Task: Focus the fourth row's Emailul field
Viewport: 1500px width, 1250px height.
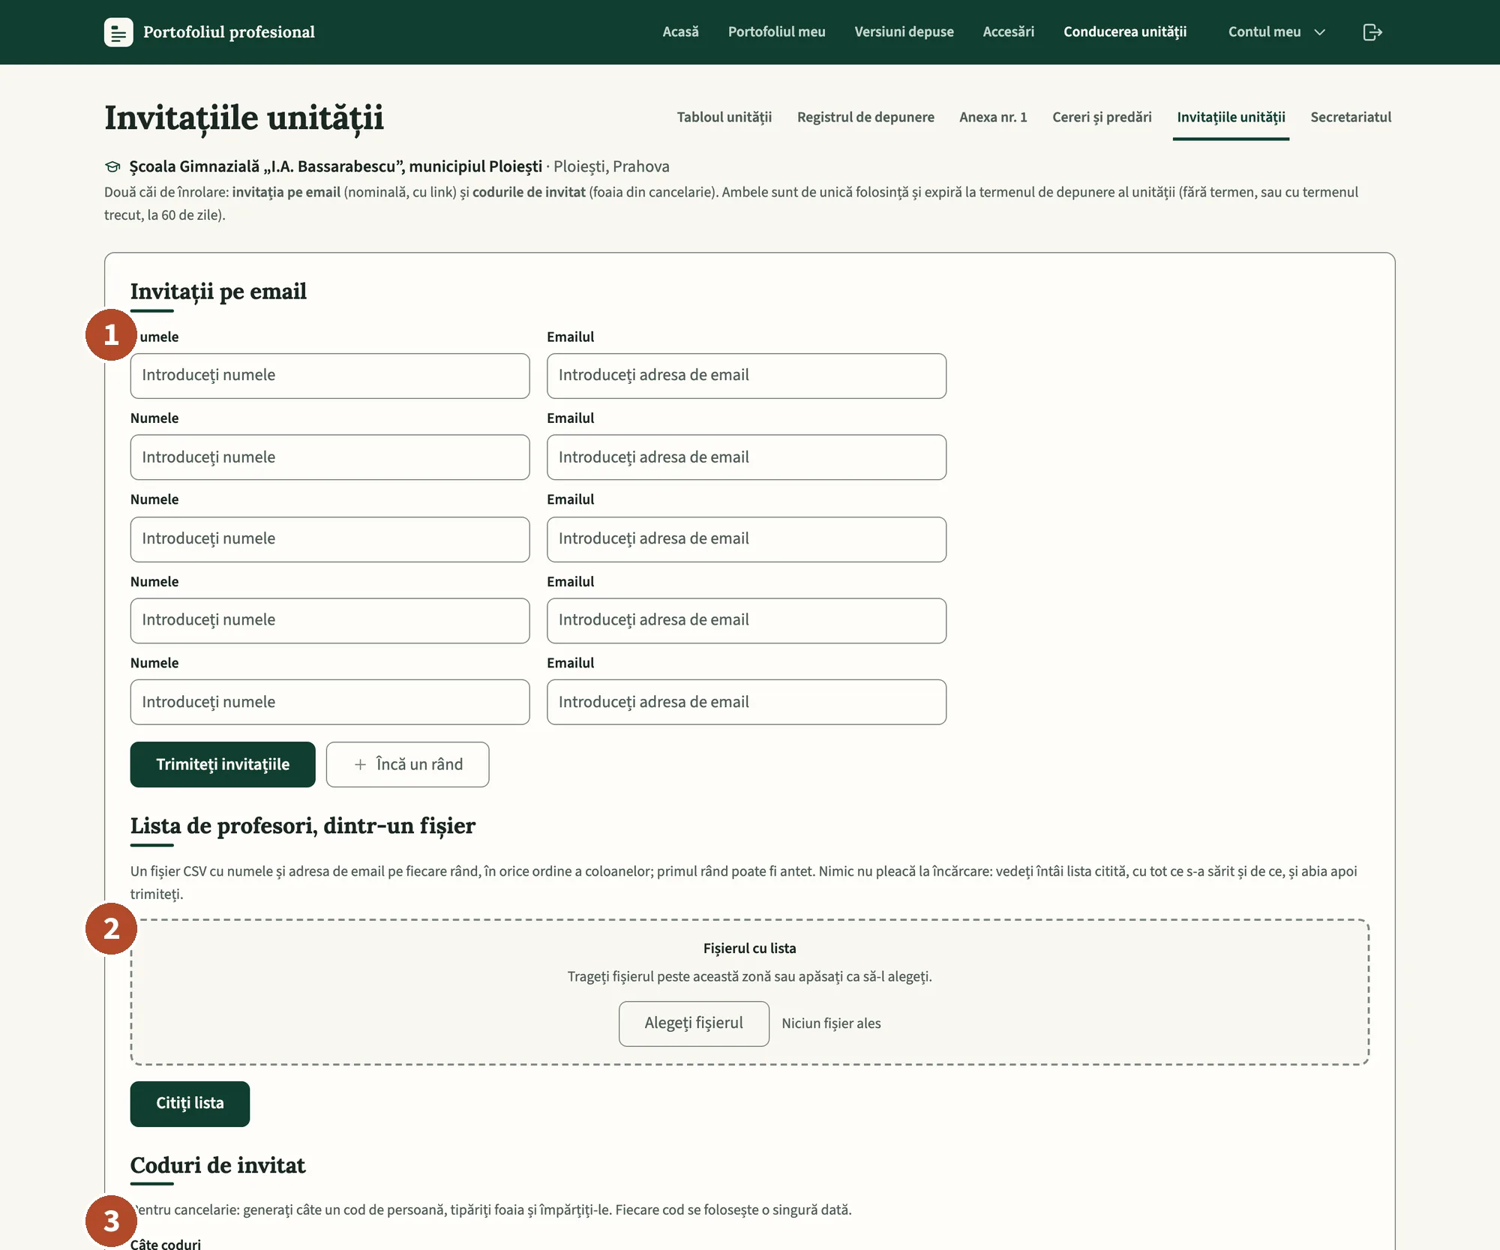Action: pos(746,620)
